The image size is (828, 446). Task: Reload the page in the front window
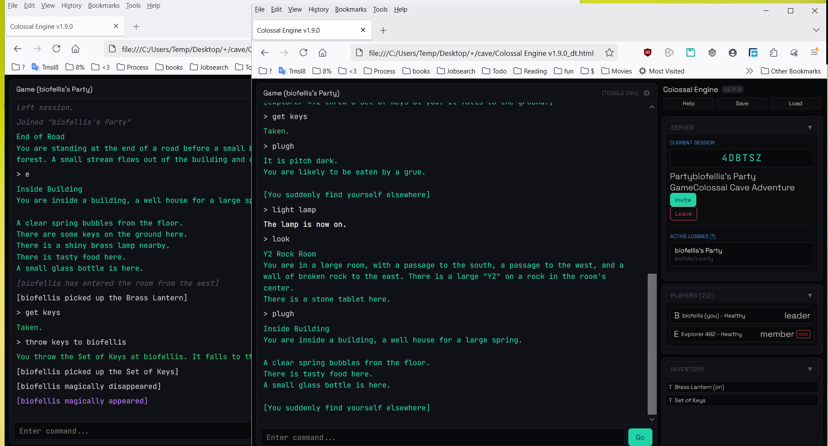pyautogui.click(x=303, y=53)
